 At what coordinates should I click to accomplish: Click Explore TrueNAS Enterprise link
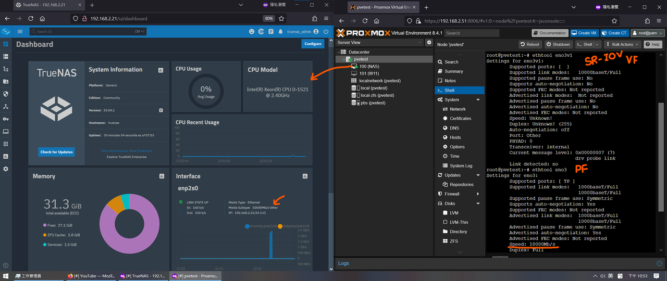(128, 157)
